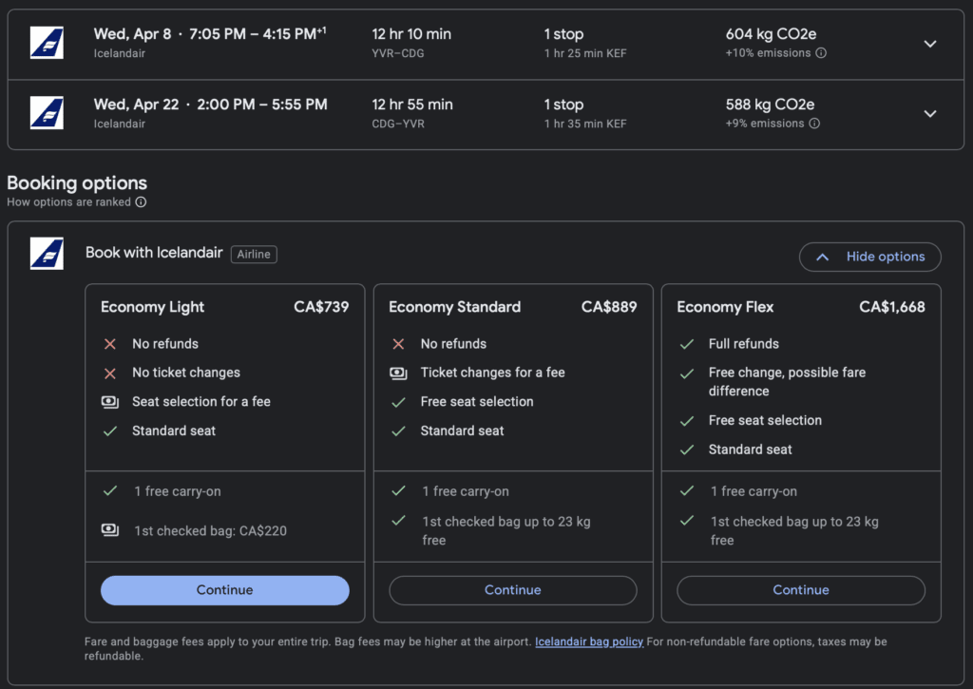Image resolution: width=973 pixels, height=689 pixels.
Task: Click info icon beside How options are ranked
Action: click(x=141, y=202)
